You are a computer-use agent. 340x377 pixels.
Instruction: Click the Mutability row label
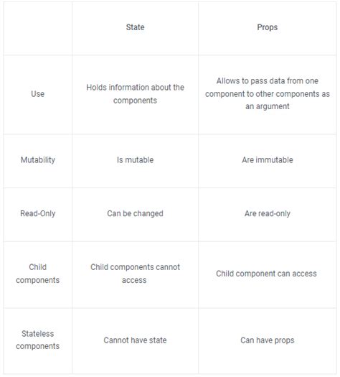[38, 160]
